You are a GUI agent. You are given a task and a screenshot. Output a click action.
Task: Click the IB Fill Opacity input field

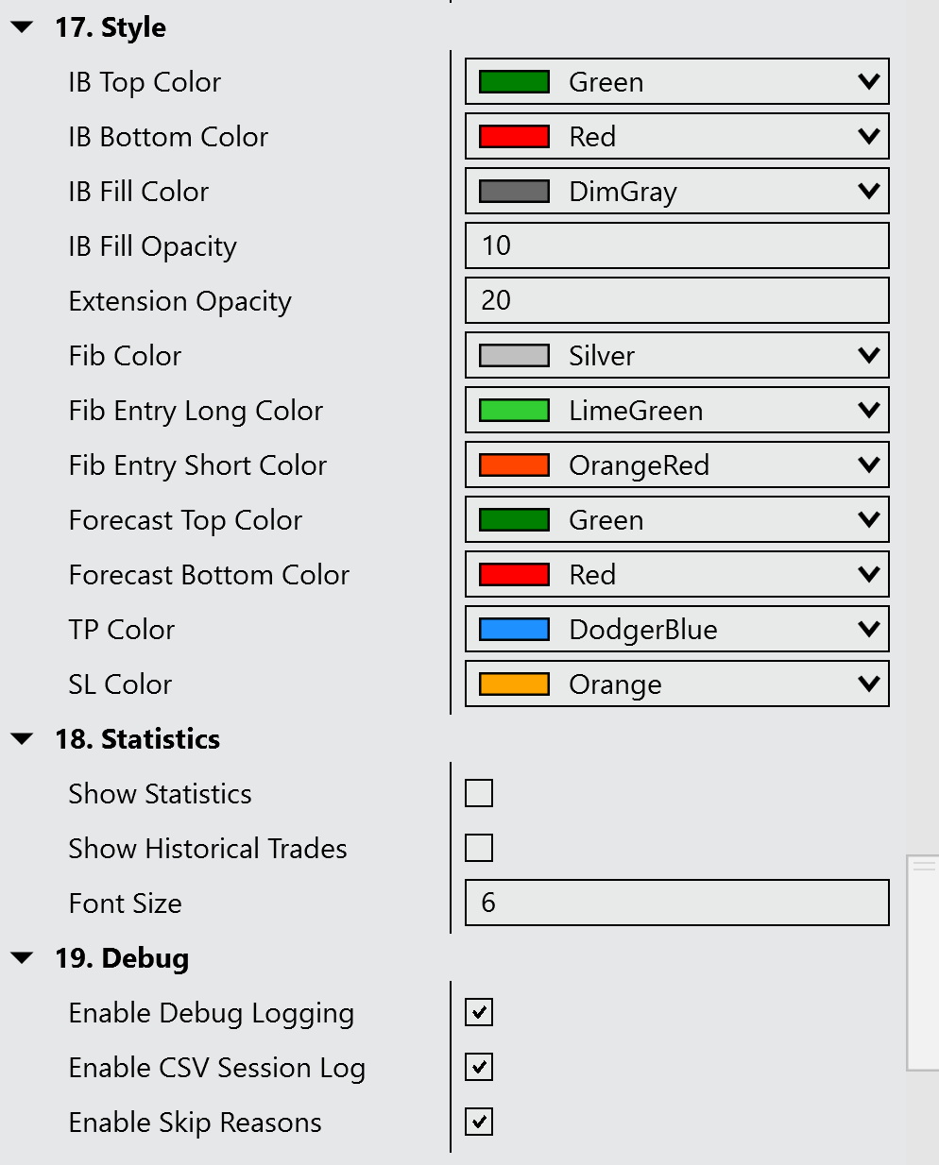pyautogui.click(x=676, y=245)
